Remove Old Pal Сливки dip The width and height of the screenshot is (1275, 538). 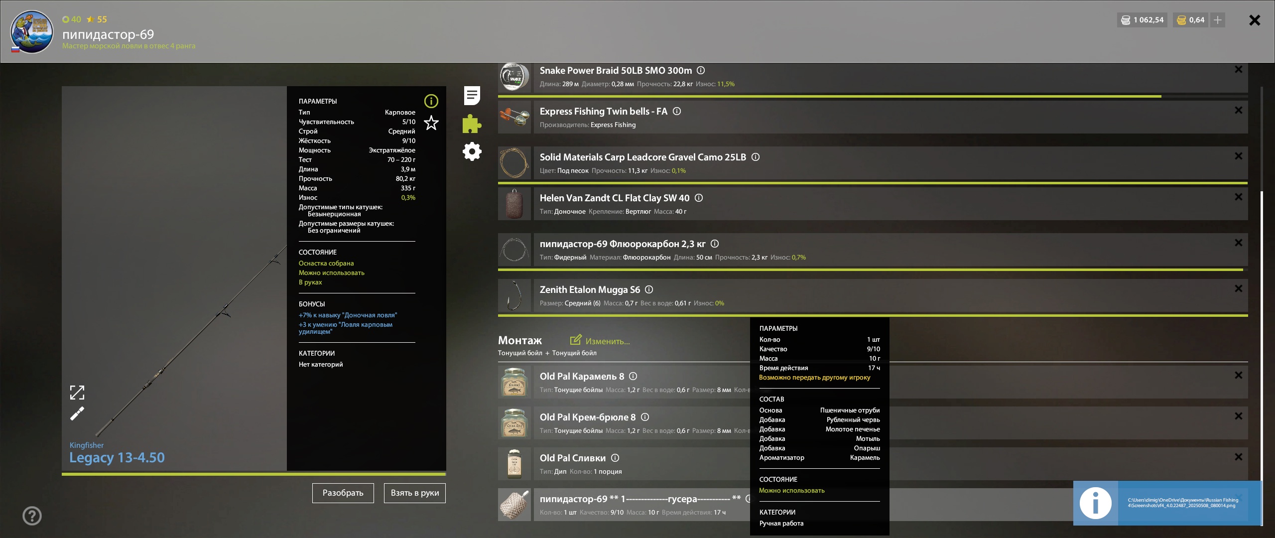tap(1239, 457)
